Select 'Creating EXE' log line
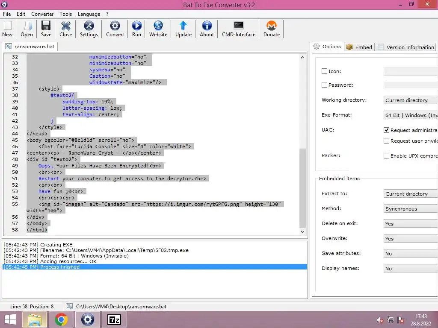This screenshot has width=438, height=328. pos(155,245)
